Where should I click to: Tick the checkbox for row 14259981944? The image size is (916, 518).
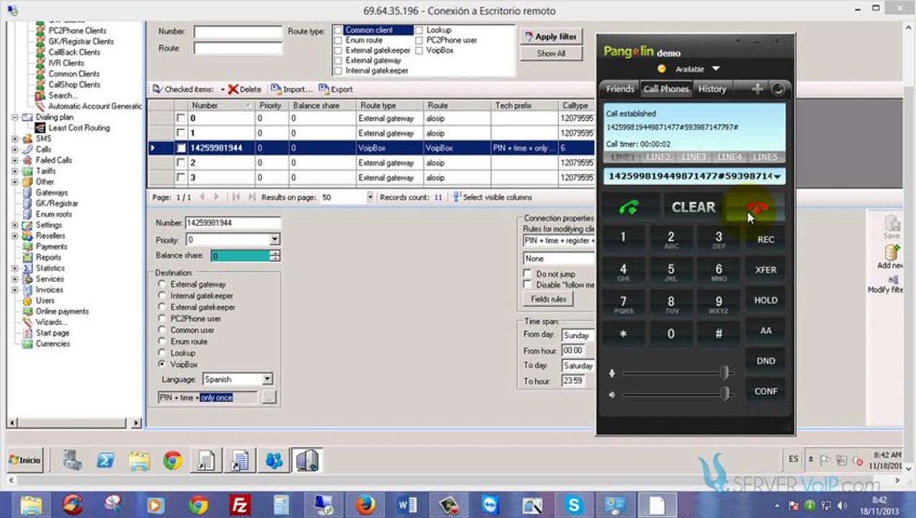tap(181, 147)
